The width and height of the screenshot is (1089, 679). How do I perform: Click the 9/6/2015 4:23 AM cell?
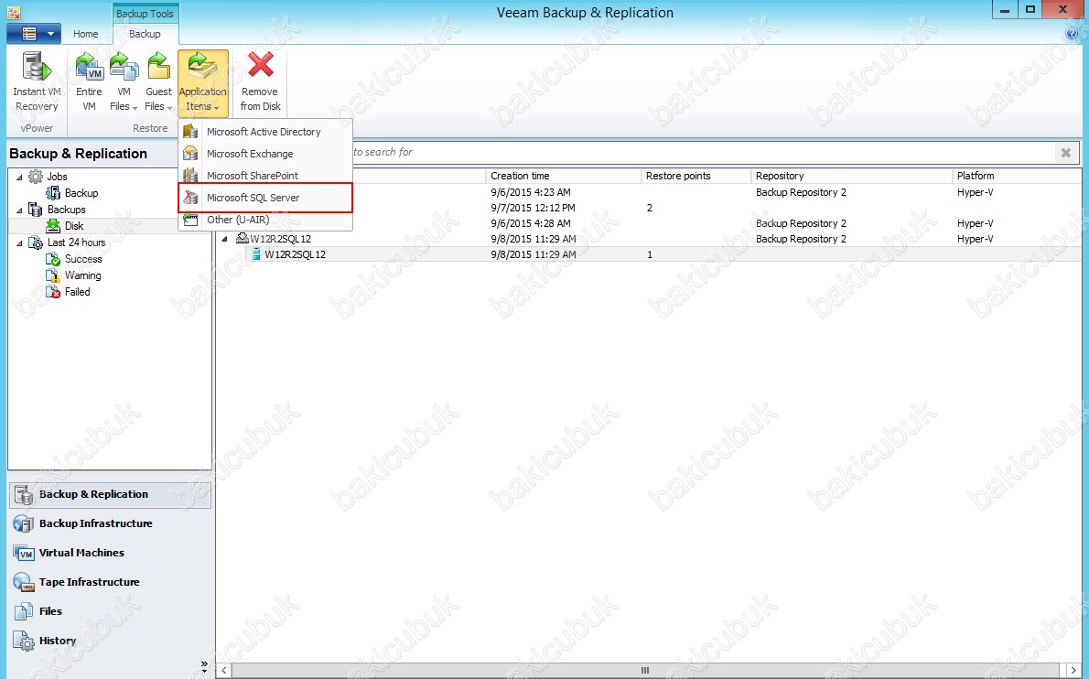[x=531, y=192]
